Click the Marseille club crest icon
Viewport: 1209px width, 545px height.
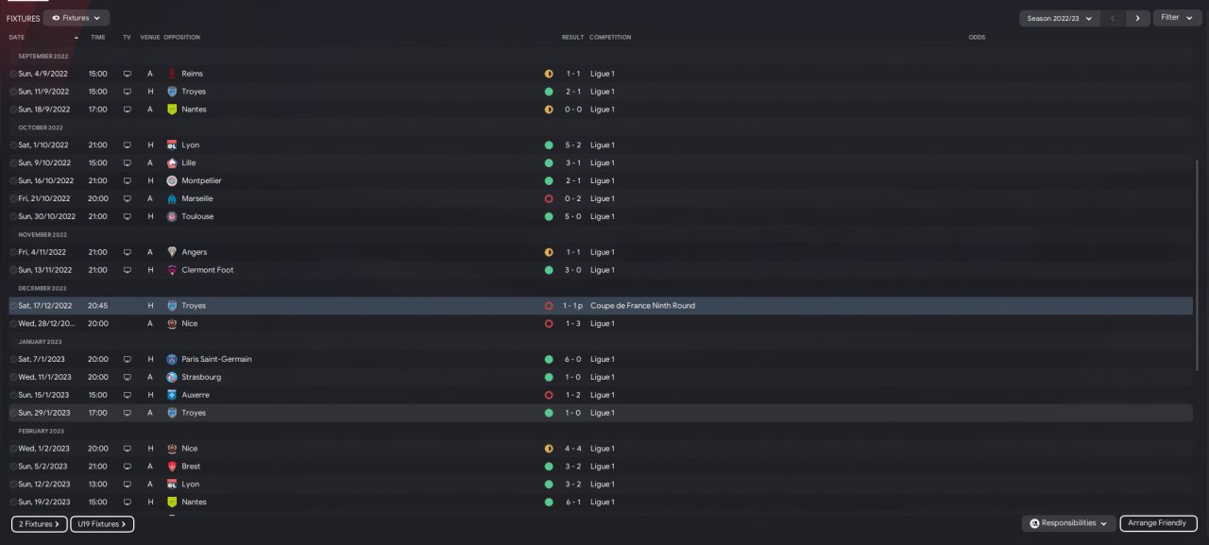(172, 199)
